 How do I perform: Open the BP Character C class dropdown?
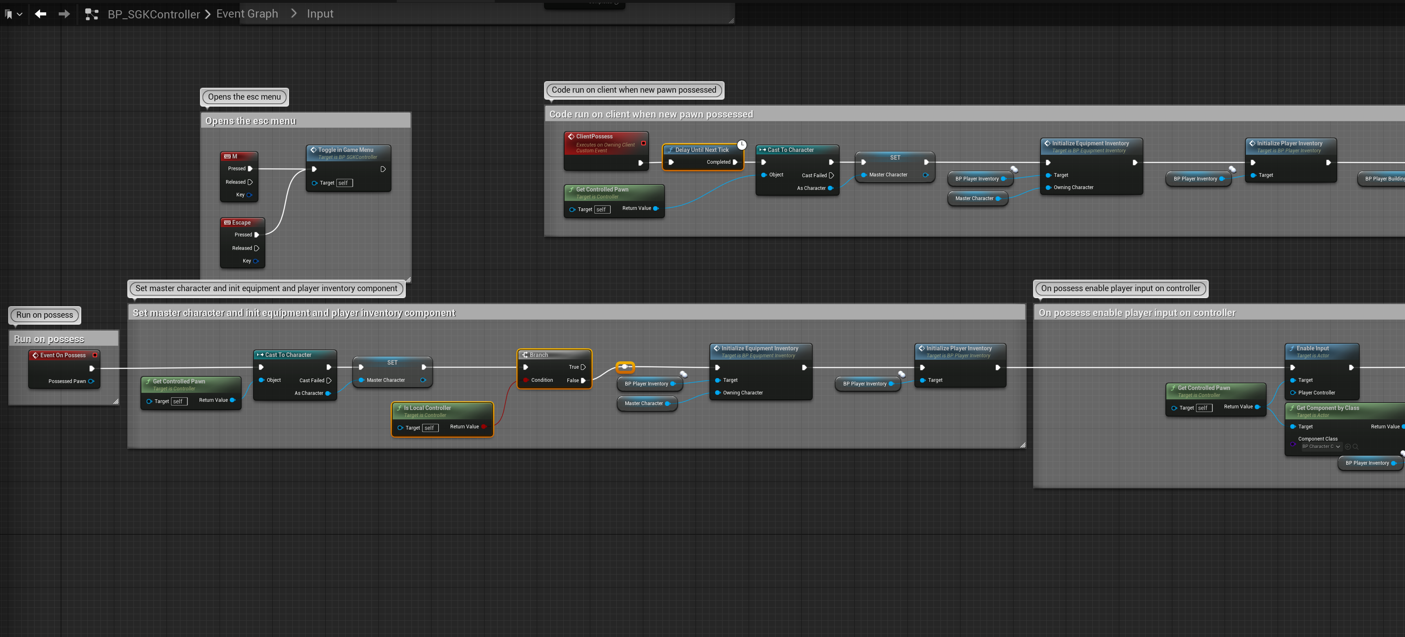tap(1321, 447)
